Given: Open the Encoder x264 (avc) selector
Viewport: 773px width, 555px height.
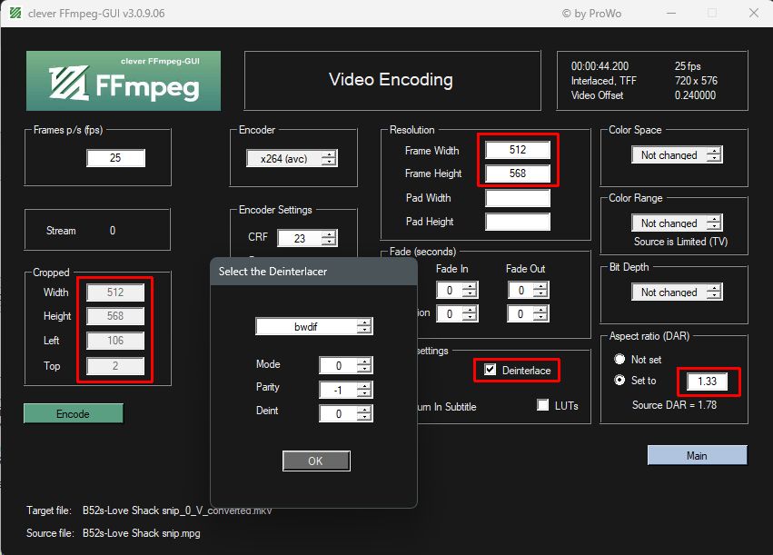Looking at the screenshot, I should 292,158.
